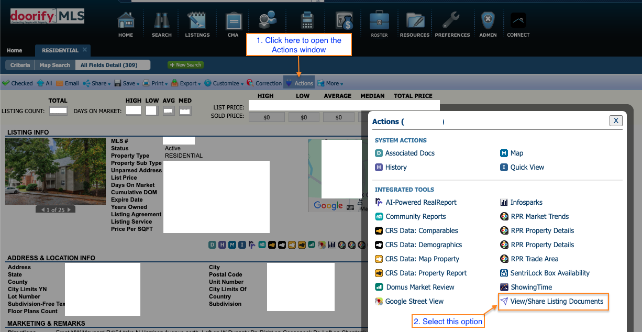Open the financial dollar-sign icon in top navigation

click(345, 21)
